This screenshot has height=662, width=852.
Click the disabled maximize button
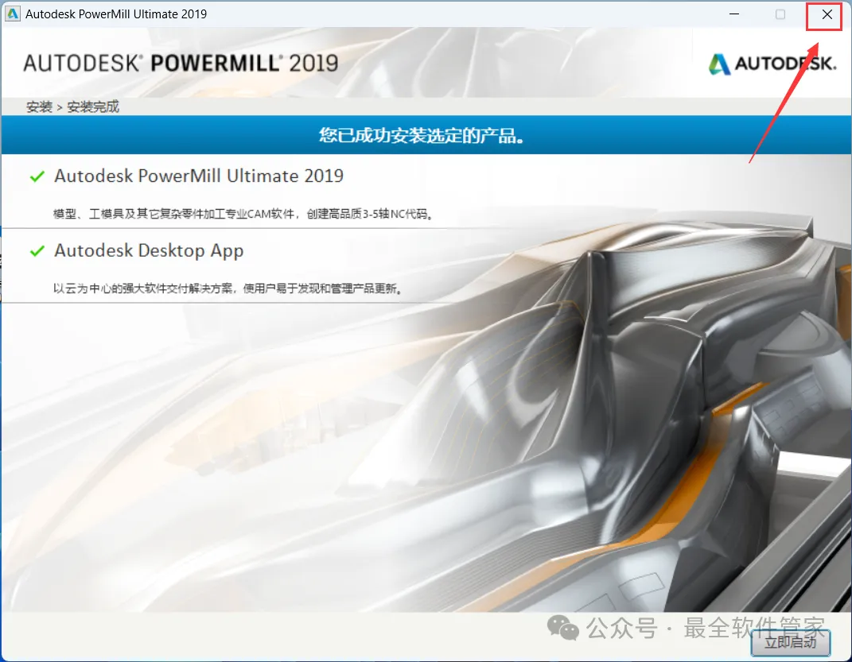[x=780, y=14]
